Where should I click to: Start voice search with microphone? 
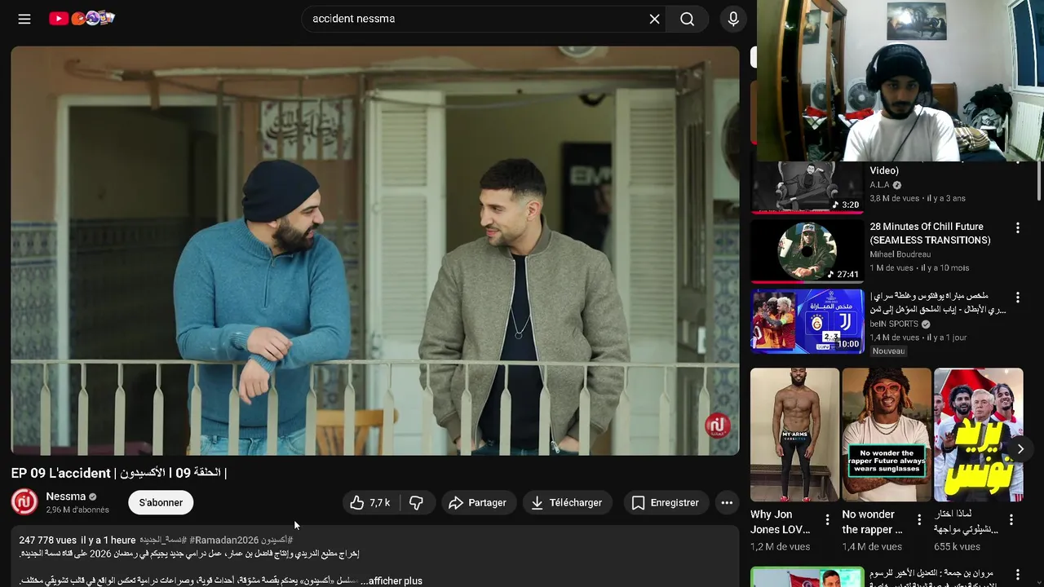(x=733, y=19)
